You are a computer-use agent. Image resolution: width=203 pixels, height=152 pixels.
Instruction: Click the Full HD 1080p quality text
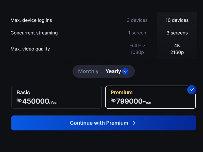click(x=137, y=49)
